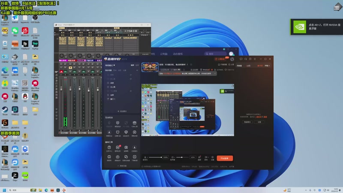The width and height of the screenshot is (343, 193).
Task: Select the 我的场景 scene tab
Action: click(108, 70)
